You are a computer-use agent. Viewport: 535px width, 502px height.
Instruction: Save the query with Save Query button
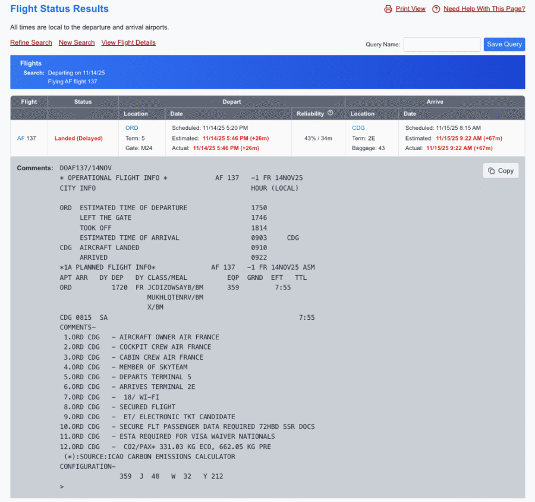[x=504, y=44]
